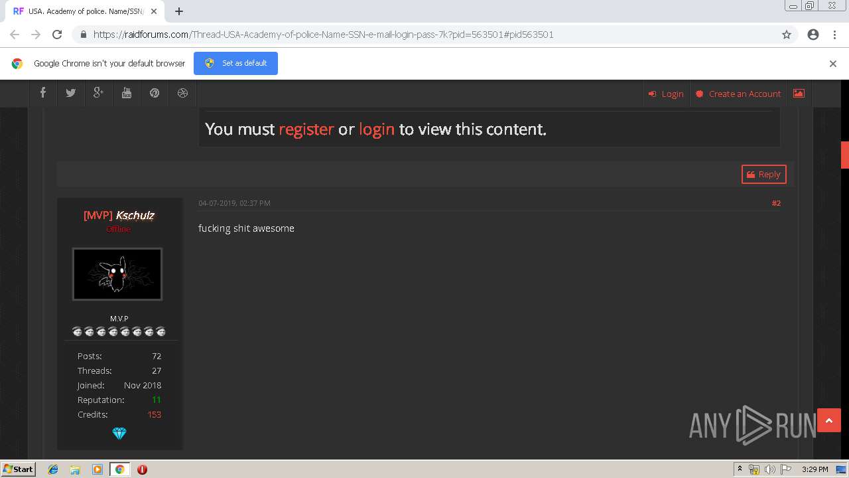849x478 pixels.
Task: Reload the page with refresh icon
Action: pyautogui.click(x=57, y=35)
